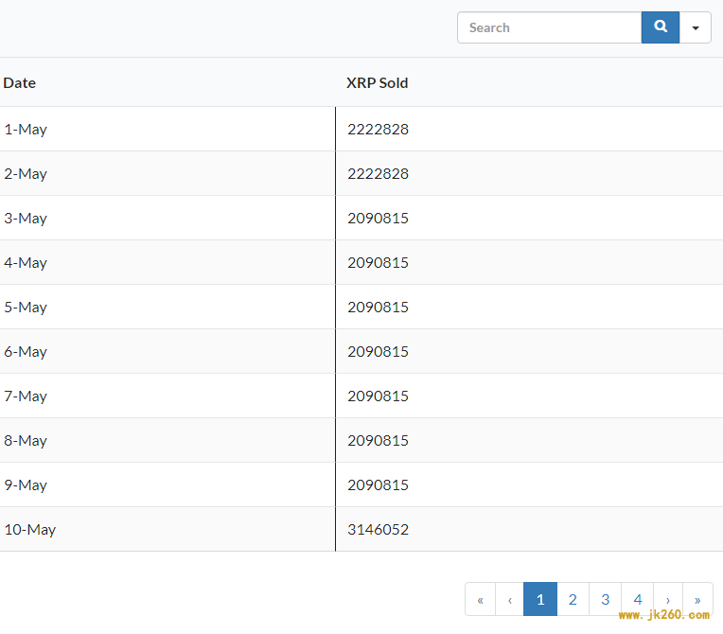723x634 pixels.
Task: Click the 3146052 value in the 10-May row
Action: (379, 530)
